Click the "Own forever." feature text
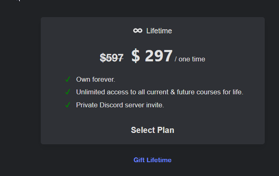Image resolution: width=279 pixels, height=176 pixels. pos(96,79)
